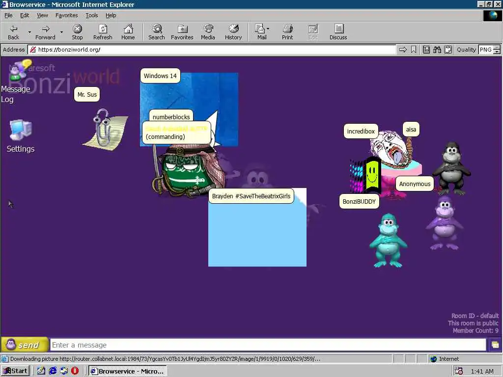Viewport: 503px width, 377px height.
Task: Click the teal BonziBUDDY gorilla
Action: click(388, 241)
